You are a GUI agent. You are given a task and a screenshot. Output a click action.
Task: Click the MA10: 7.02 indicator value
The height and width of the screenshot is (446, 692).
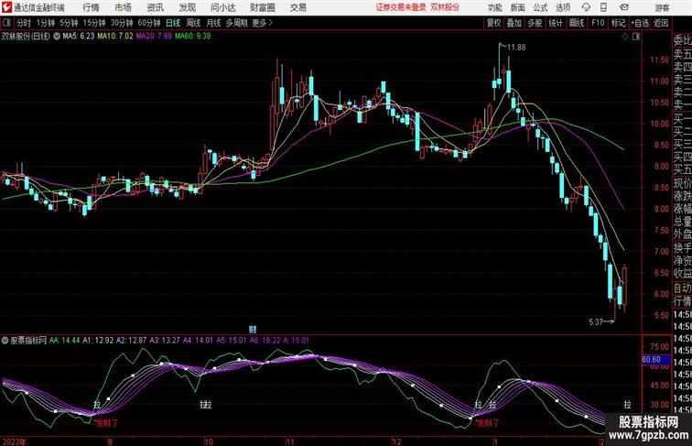(115, 37)
